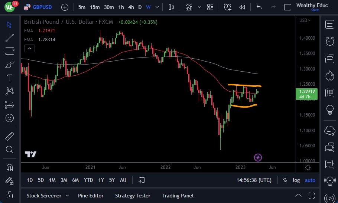Select the ruler measure tool

coord(10,136)
